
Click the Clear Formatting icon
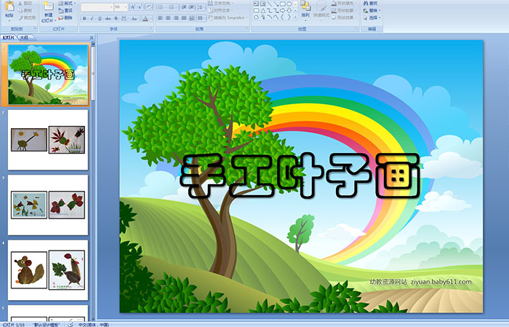click(x=149, y=7)
